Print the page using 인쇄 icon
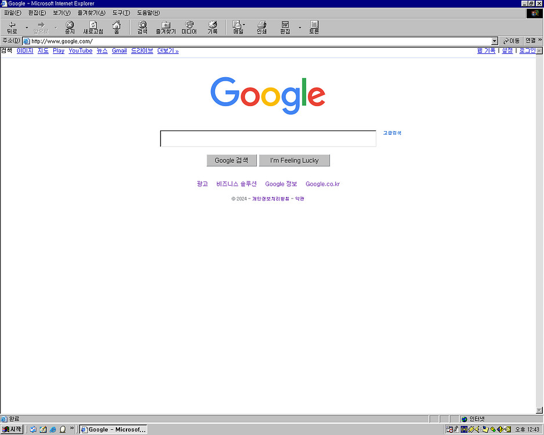The height and width of the screenshot is (435, 544). 262,27
